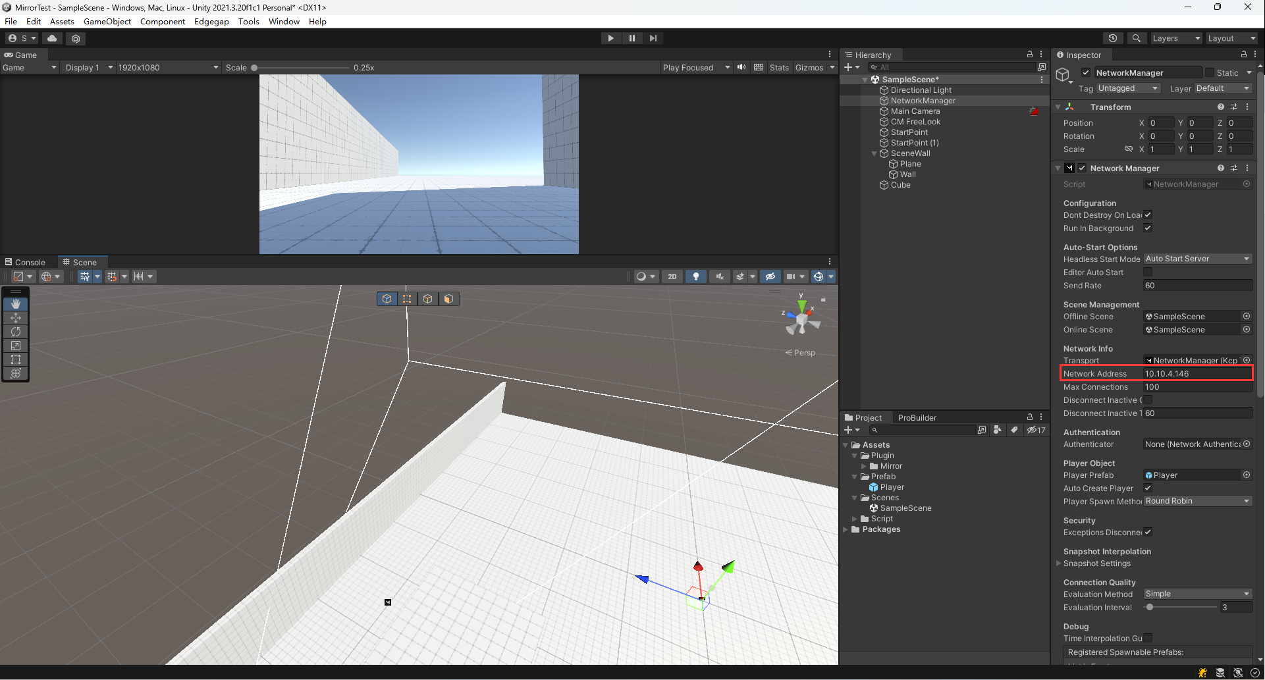Click the Stats button in the Game view
This screenshot has height=680, width=1265.
(779, 67)
